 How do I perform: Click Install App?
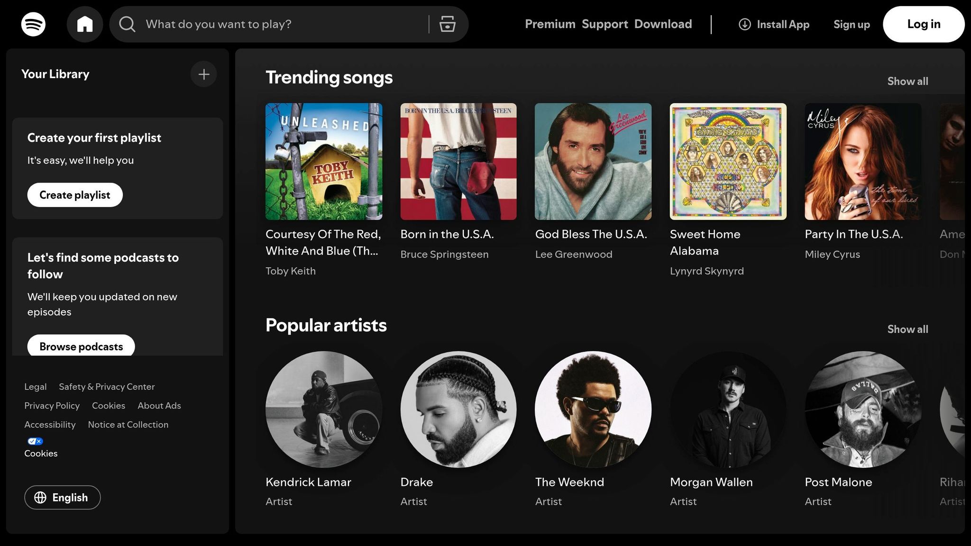[x=774, y=24]
